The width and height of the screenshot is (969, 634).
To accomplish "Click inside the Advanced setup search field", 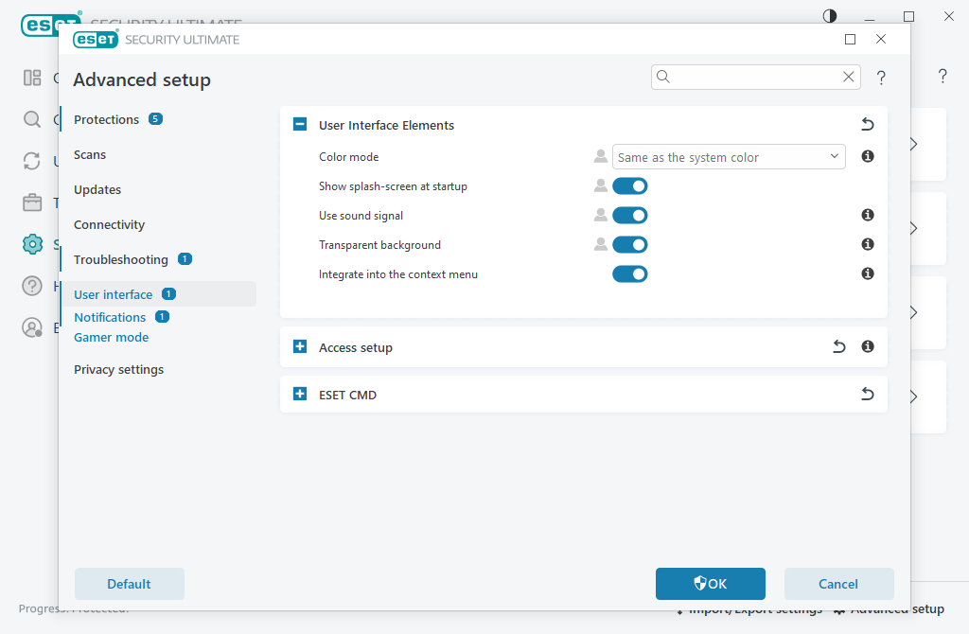I will (754, 77).
